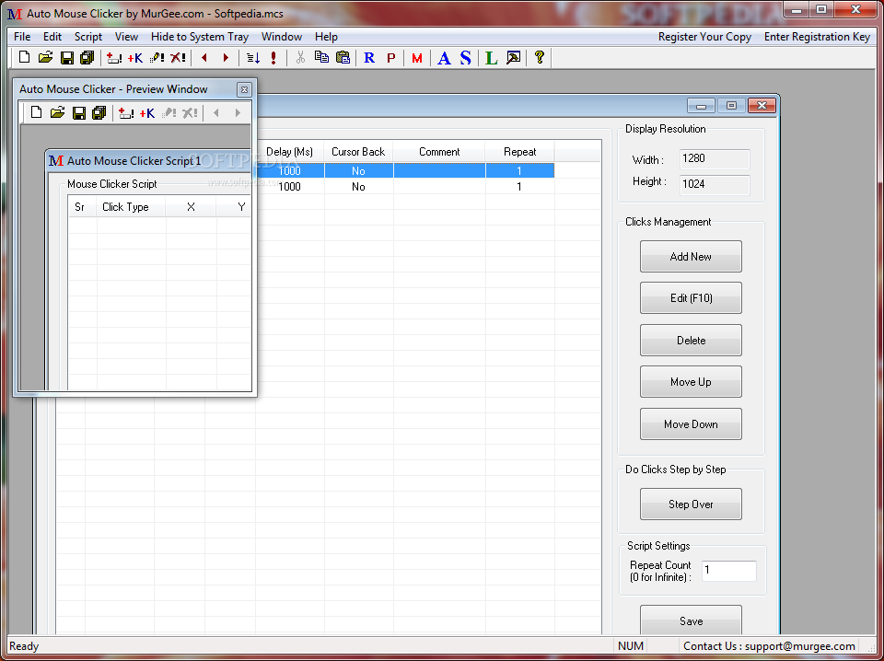This screenshot has width=884, height=661.
Task: Click the Delay (Ms) column header
Action: click(290, 152)
